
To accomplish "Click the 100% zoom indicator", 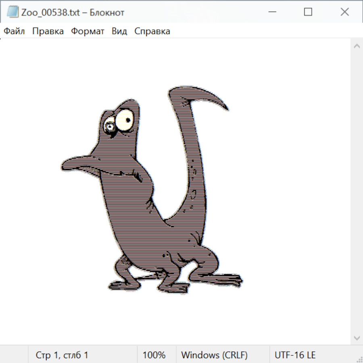I will tap(154, 355).
